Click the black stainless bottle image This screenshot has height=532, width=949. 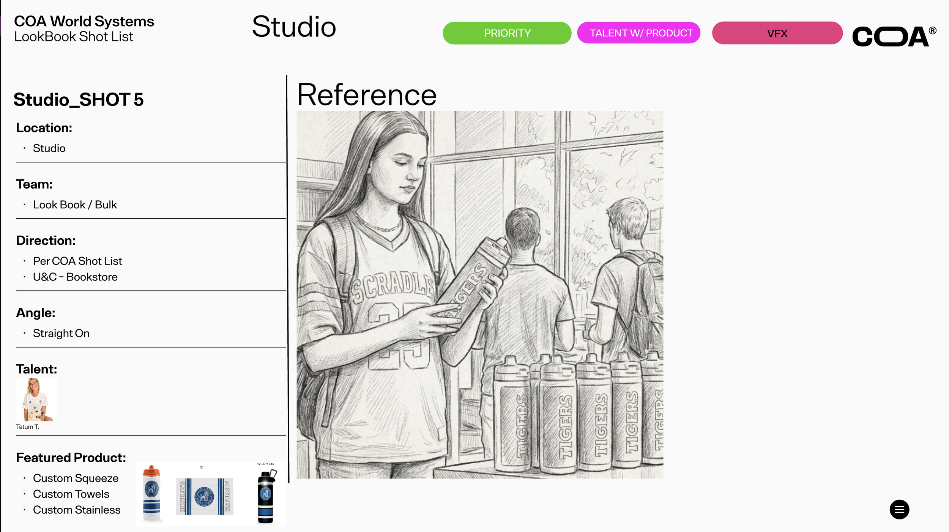(x=266, y=496)
